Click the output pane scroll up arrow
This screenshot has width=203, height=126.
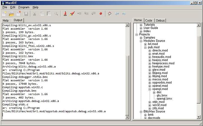pos(127,25)
